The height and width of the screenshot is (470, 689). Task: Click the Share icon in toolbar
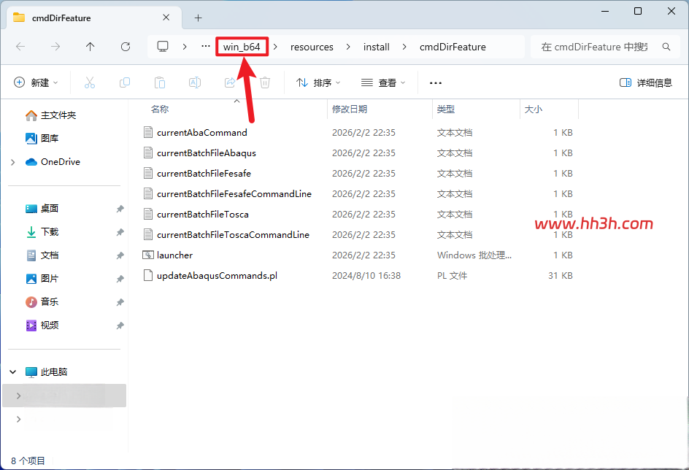coord(230,82)
